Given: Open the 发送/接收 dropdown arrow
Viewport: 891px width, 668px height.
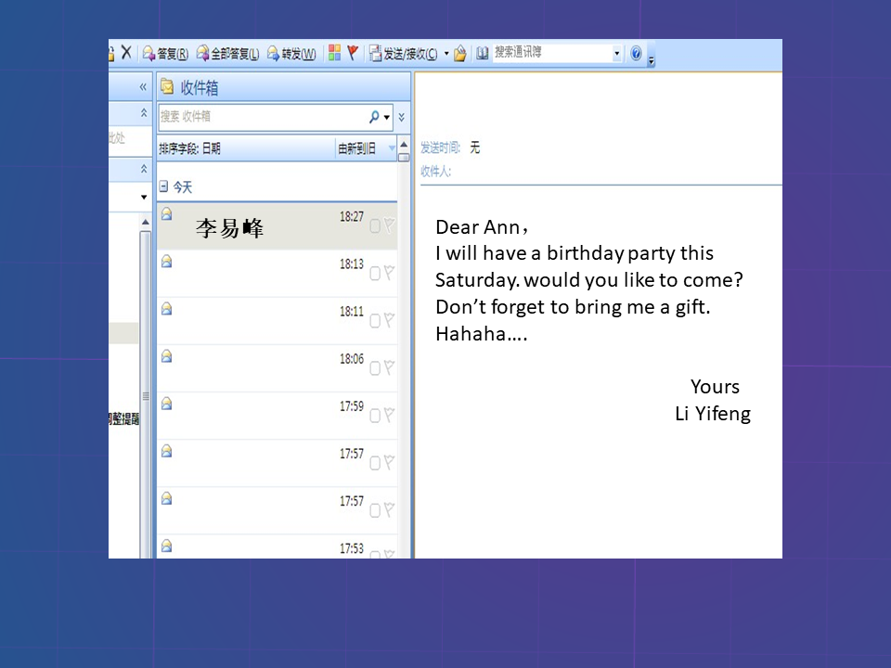Looking at the screenshot, I should pos(446,53).
